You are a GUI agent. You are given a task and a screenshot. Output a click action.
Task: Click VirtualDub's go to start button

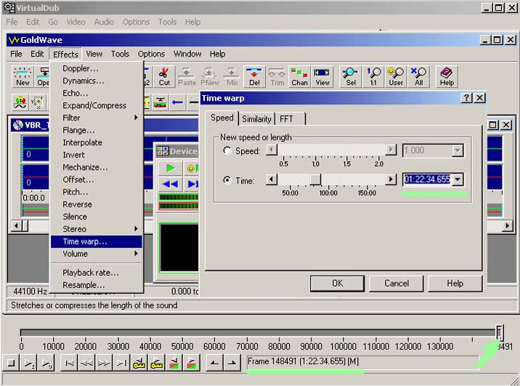pyautogui.click(x=69, y=363)
